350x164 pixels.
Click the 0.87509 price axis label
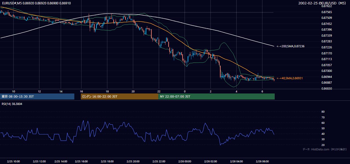point(326,18)
